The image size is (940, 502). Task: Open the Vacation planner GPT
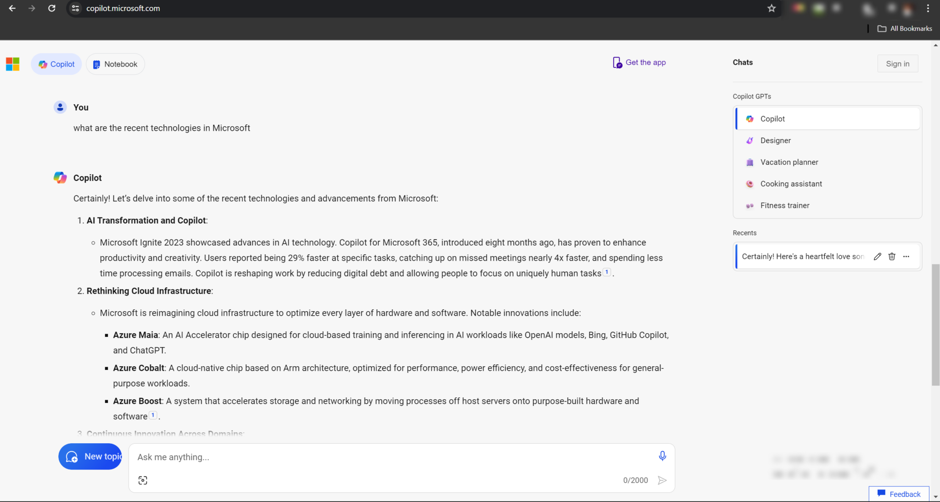tap(789, 162)
